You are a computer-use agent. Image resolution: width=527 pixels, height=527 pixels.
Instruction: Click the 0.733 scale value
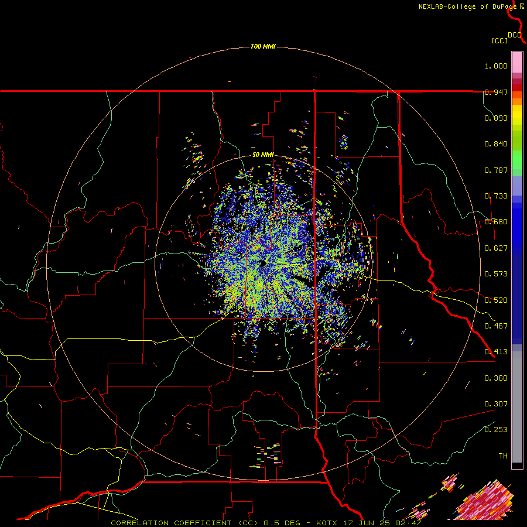[496, 196]
